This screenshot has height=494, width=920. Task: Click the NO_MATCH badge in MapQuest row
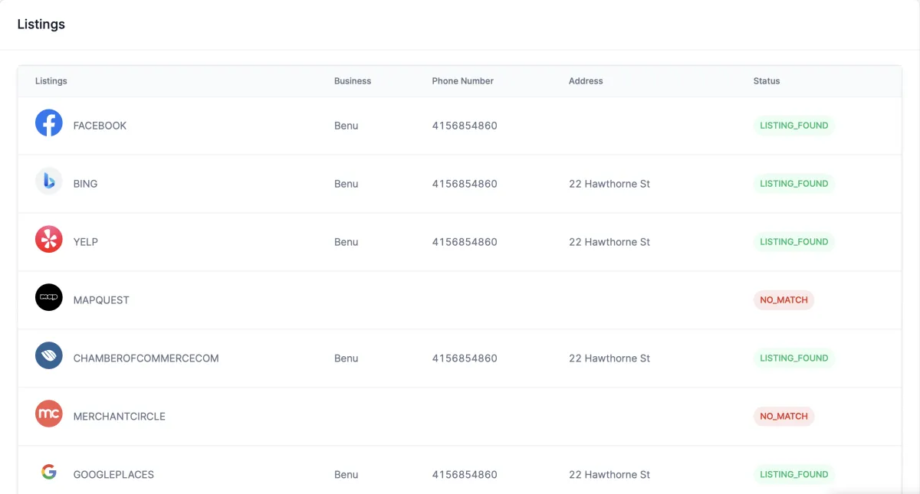click(x=784, y=300)
